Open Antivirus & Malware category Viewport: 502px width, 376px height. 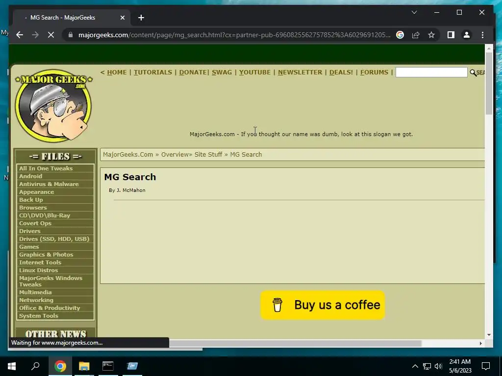click(49, 184)
